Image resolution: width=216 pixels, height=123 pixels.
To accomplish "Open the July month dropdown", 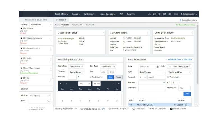I will point(84,84).
